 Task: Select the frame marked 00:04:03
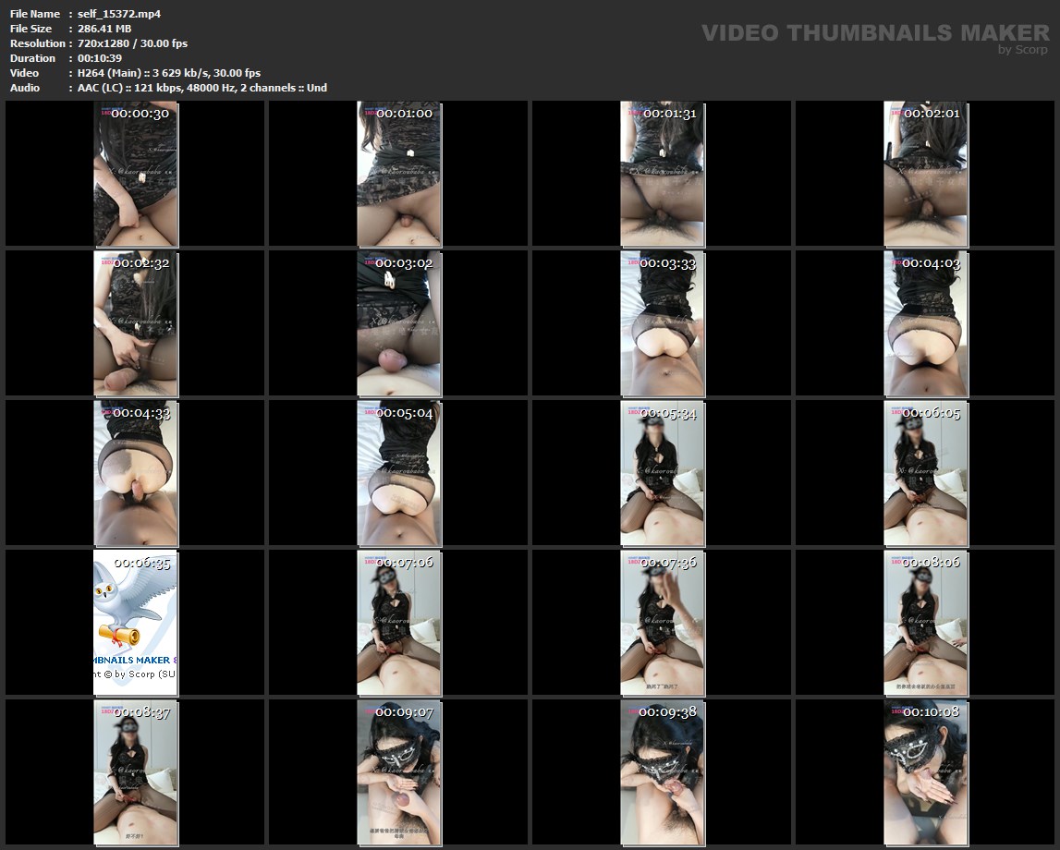(x=925, y=323)
